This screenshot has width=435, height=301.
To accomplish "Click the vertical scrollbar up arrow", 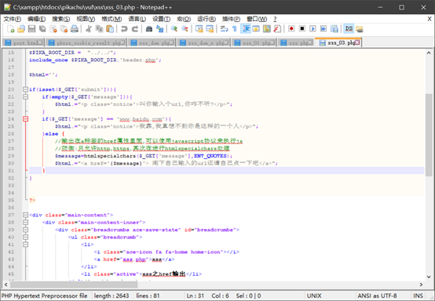I will [x=429, y=53].
